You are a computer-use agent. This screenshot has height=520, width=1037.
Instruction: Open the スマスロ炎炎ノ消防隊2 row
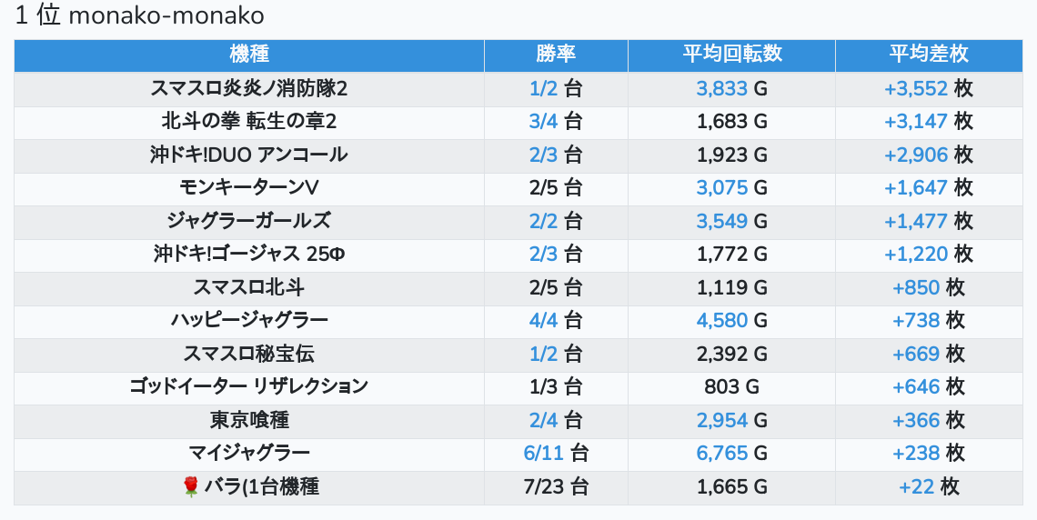[249, 88]
